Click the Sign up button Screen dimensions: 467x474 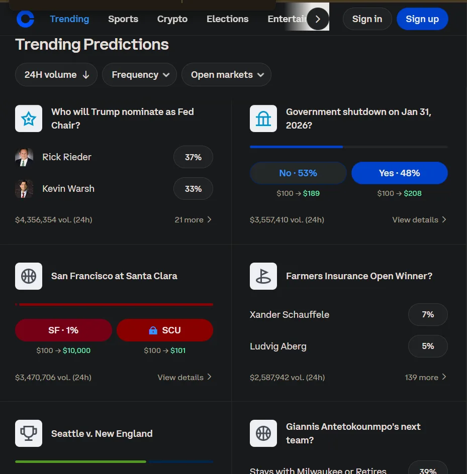click(422, 19)
